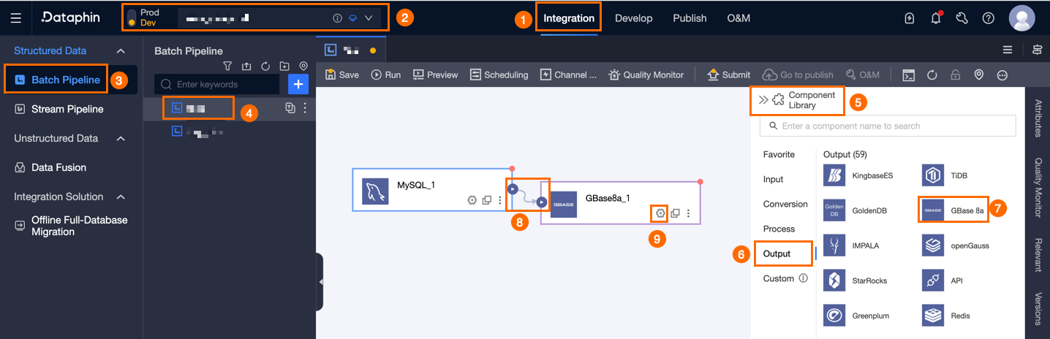Screen dimensions: 1050x339
Task: Select the KingbaseES output component
Action: click(x=858, y=175)
